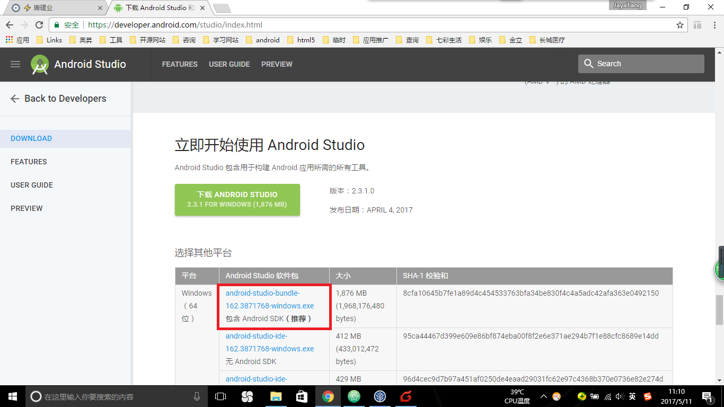Viewport: 724px width, 407px height.
Task: Open the red bird taskbar app
Action: click(406, 396)
